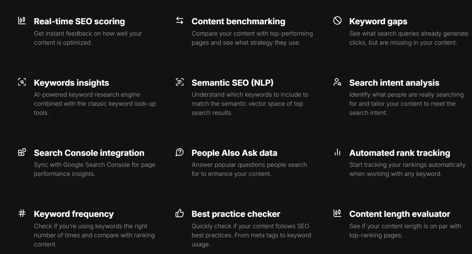Click the Automated rank tracking heading
The height and width of the screenshot is (254, 472).
(400, 153)
